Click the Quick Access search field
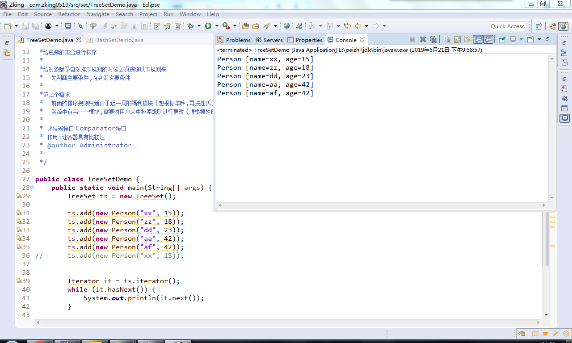Screen dimensions: 572x343 tap(507, 26)
